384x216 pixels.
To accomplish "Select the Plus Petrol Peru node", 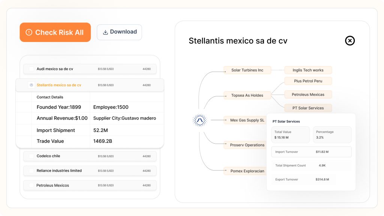I will pos(308,81).
